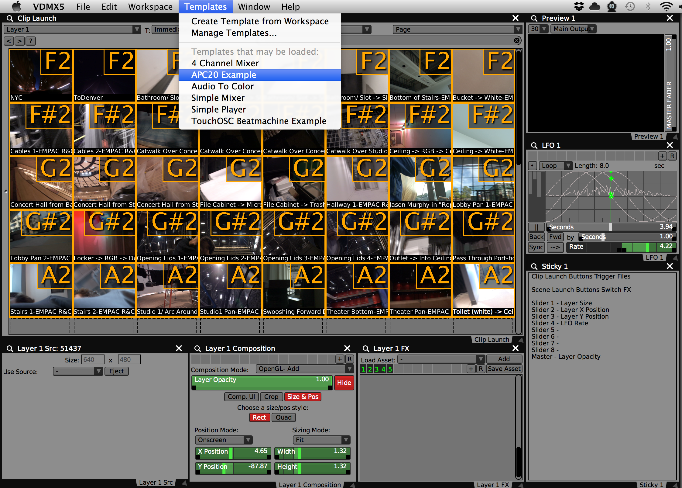
Task: Load the TouchOSC Beatmachine Example template
Action: (x=260, y=121)
